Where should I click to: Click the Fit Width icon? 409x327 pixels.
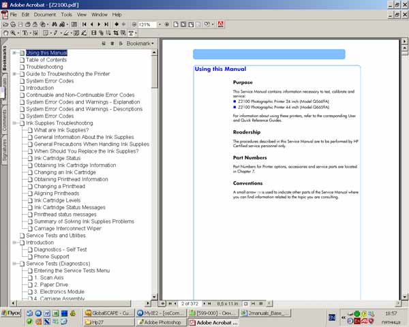coord(191,25)
